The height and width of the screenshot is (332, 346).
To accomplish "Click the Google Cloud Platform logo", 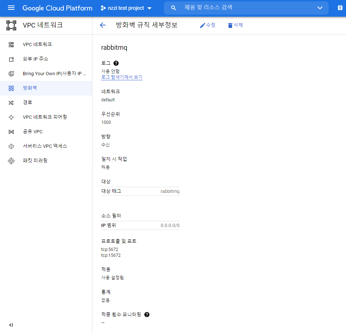I will [57, 8].
